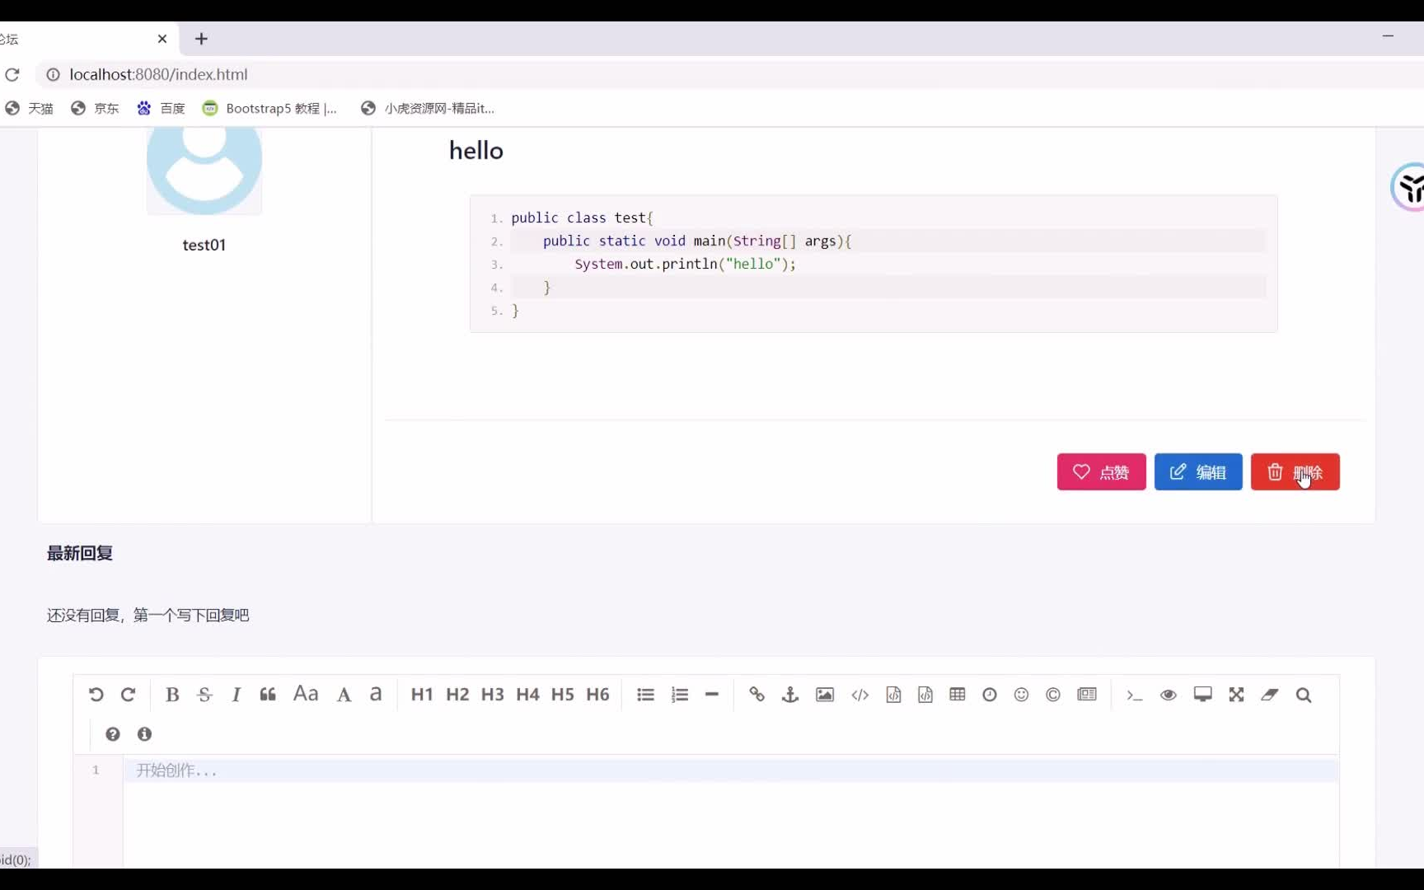The width and height of the screenshot is (1424, 890).
Task: Apply italic formatting
Action: 236,695
